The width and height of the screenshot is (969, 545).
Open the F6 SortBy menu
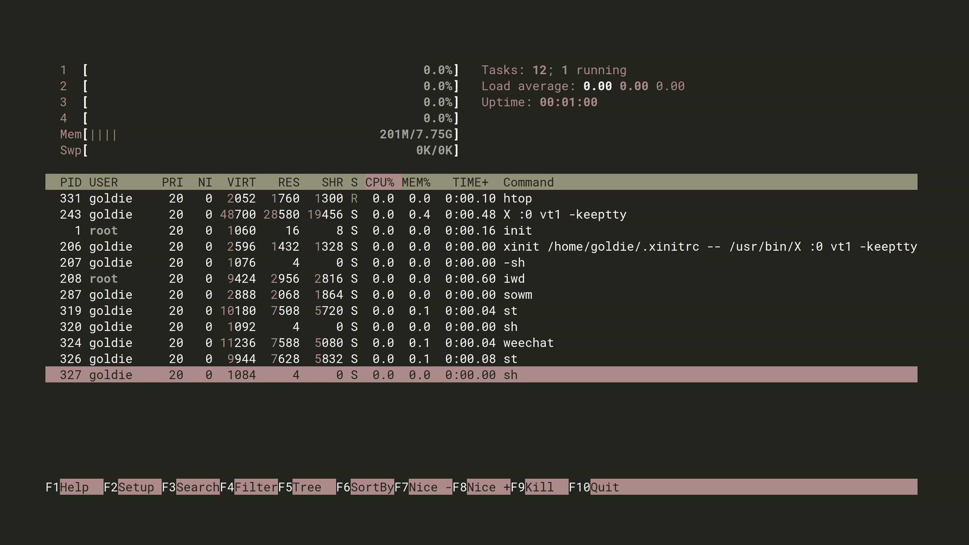coord(365,487)
